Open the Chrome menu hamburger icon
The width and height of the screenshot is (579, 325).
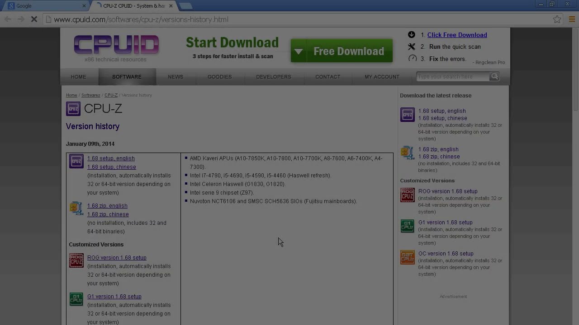coord(572,19)
